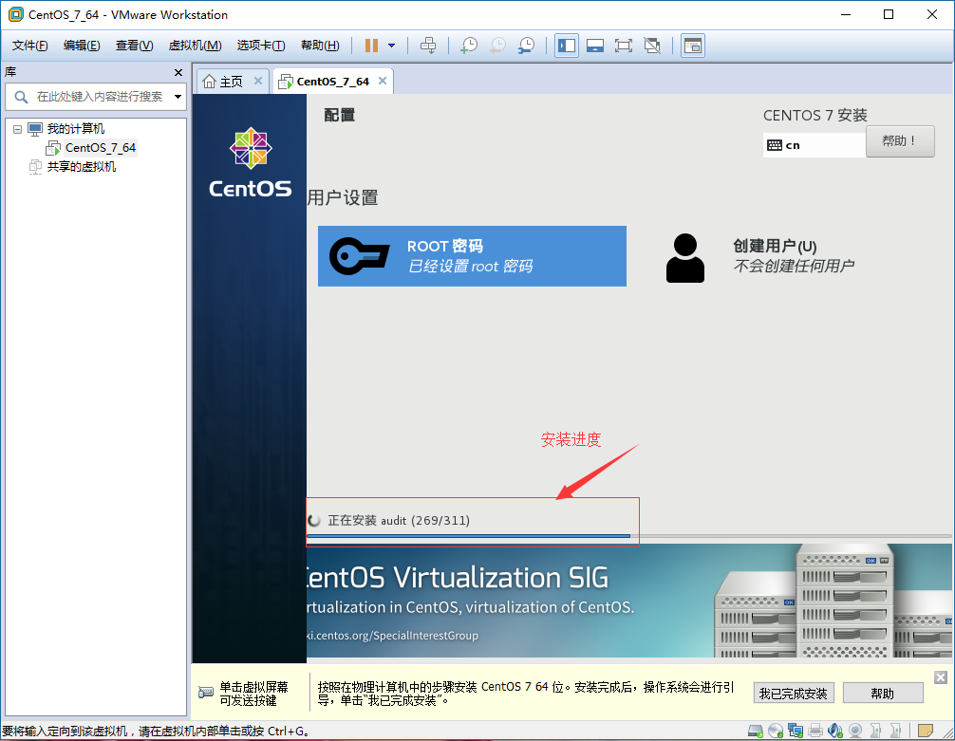Open the 查看(V) menu
The image size is (955, 741).
(x=134, y=46)
